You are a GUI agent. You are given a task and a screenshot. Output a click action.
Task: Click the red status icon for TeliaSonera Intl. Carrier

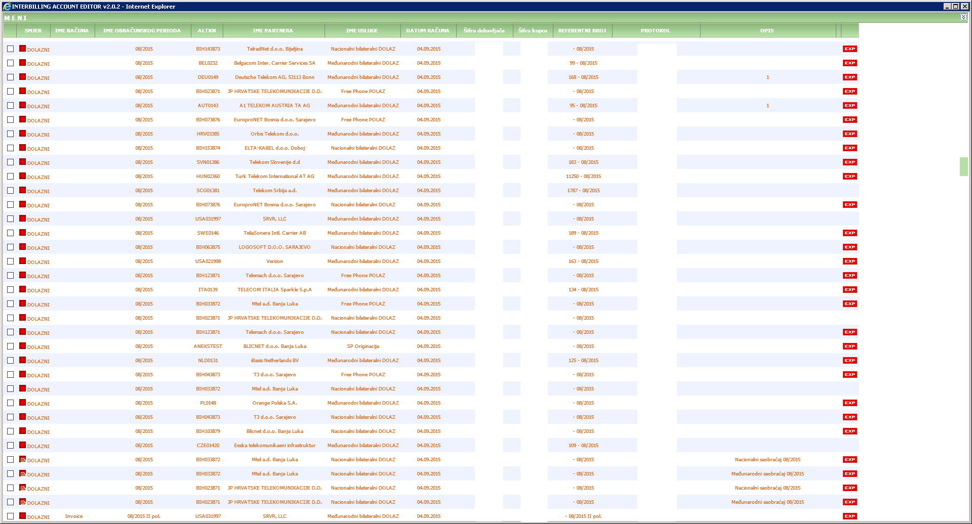[22, 233]
